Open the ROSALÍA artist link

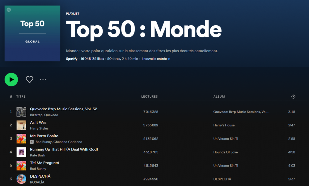coord(37,182)
